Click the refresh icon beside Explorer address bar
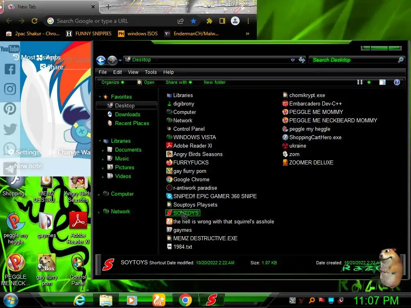The height and width of the screenshot is (308, 411). [x=302, y=60]
